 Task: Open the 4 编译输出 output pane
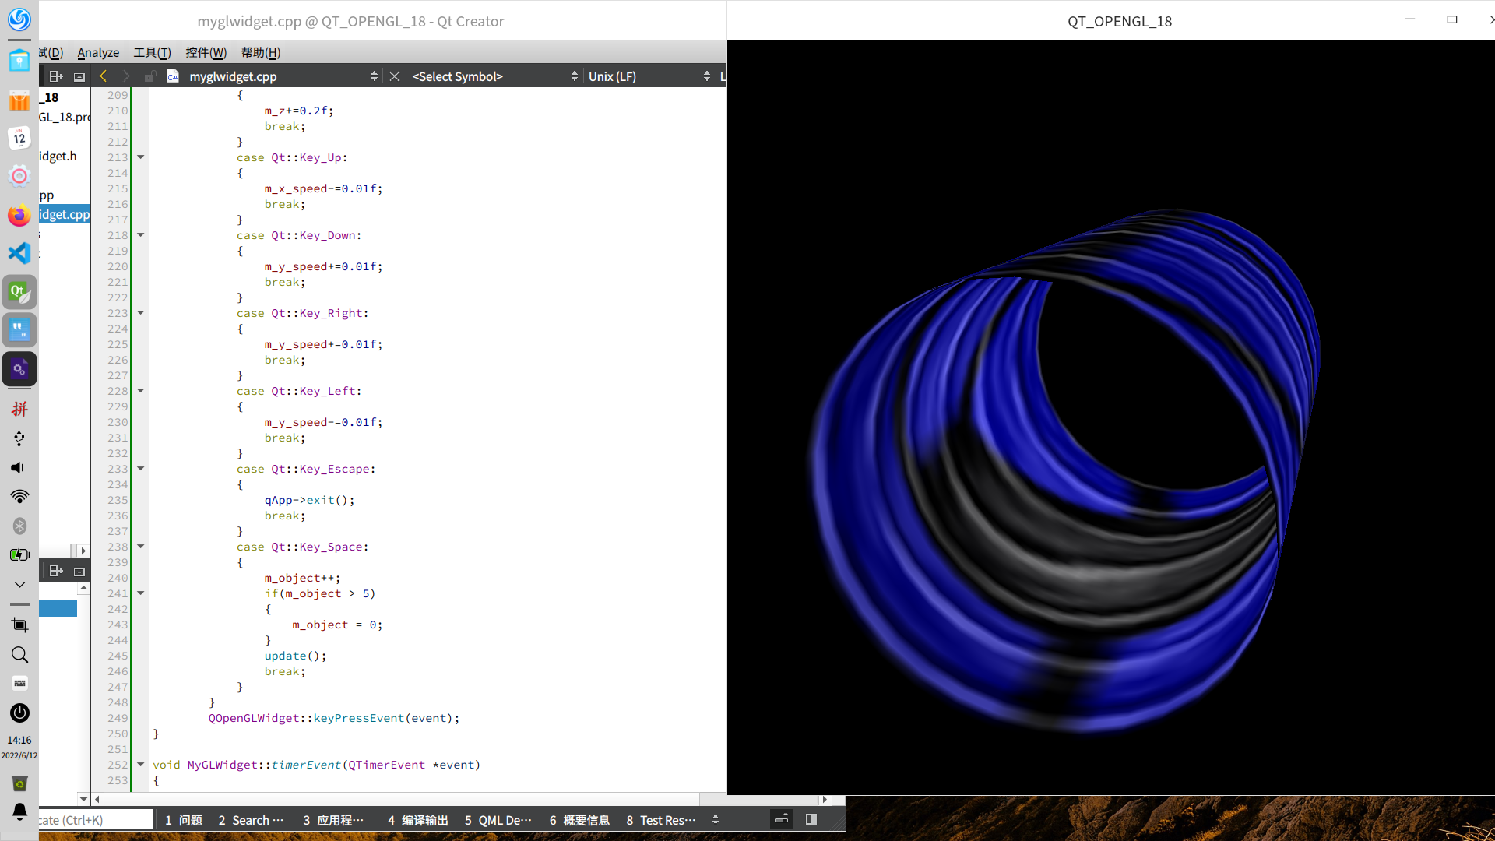point(418,820)
